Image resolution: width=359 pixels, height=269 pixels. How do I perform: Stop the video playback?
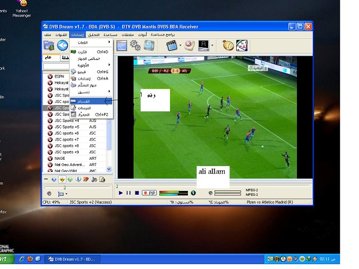137,193
